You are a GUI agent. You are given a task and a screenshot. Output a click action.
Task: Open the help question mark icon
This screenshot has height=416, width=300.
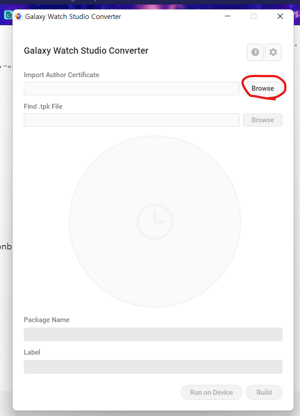tap(255, 52)
